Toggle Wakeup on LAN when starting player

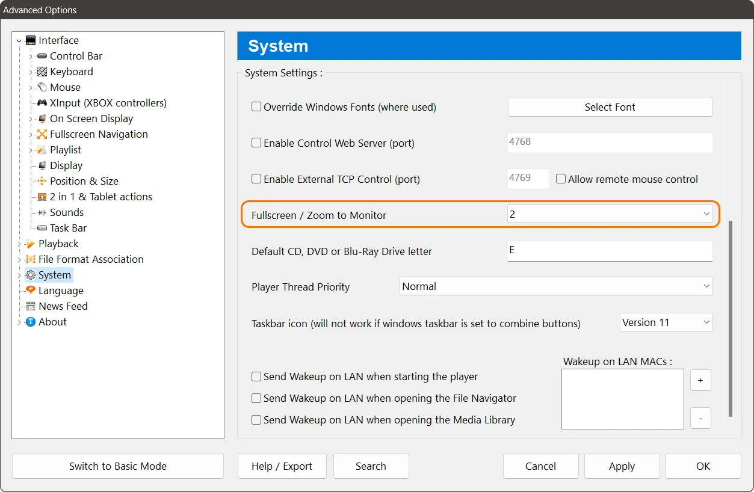(256, 377)
